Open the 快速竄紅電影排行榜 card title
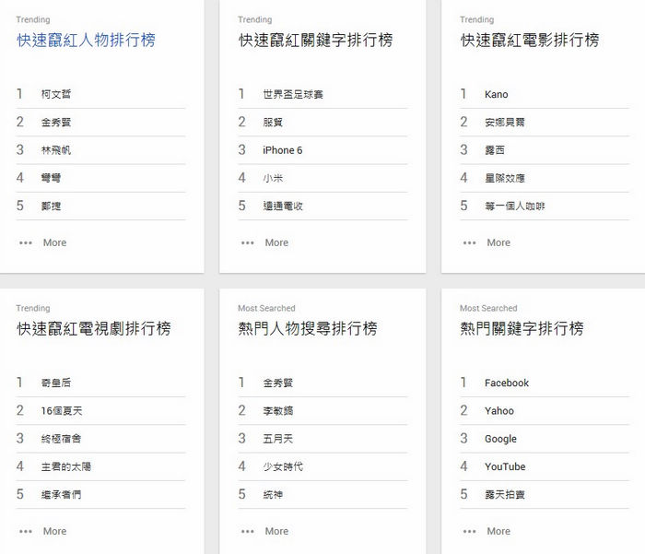The width and height of the screenshot is (645, 554). click(x=530, y=41)
